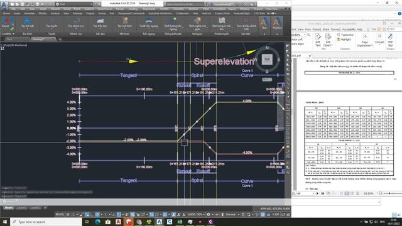The height and width of the screenshot is (226, 402).
Task: Open Excel from the taskbar
Action: click(x=180, y=222)
